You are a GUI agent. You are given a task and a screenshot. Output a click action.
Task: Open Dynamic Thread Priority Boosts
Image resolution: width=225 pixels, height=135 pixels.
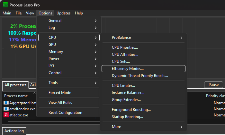[x=143, y=76]
